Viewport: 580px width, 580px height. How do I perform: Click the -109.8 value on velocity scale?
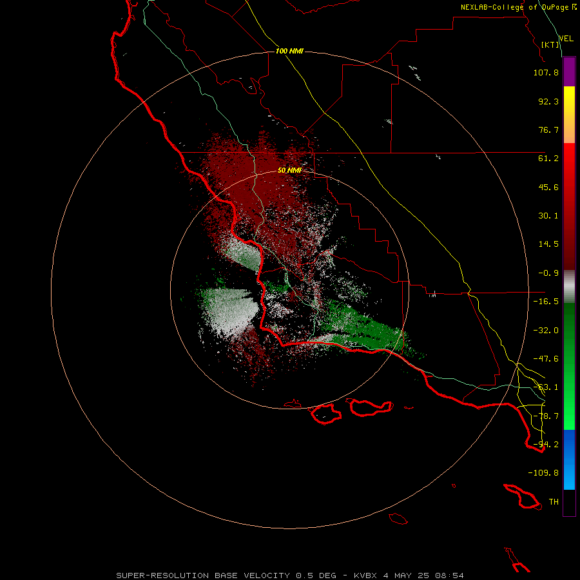[x=543, y=473]
